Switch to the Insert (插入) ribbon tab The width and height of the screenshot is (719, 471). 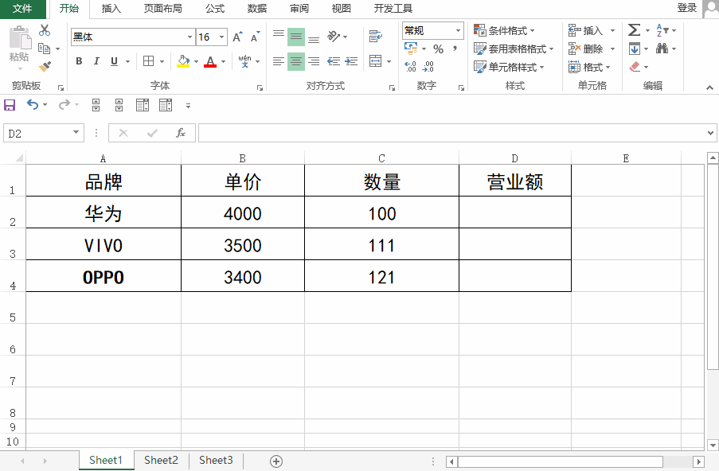(x=111, y=9)
